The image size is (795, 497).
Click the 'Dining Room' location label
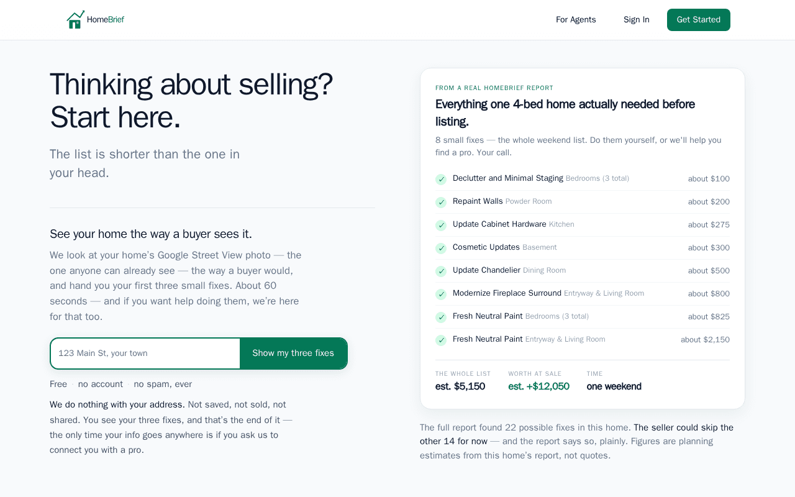[544, 270]
